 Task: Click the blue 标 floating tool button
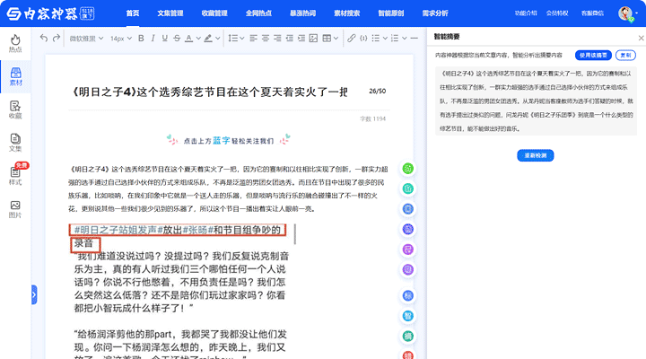pyautogui.click(x=408, y=295)
